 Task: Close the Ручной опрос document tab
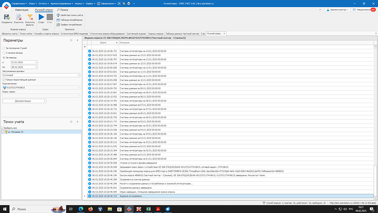(224, 33)
